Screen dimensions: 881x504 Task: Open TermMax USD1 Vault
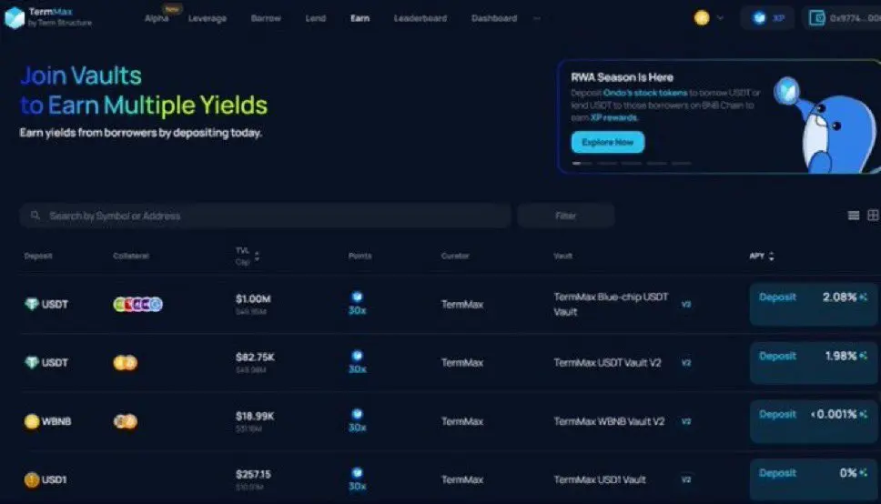[x=600, y=479]
